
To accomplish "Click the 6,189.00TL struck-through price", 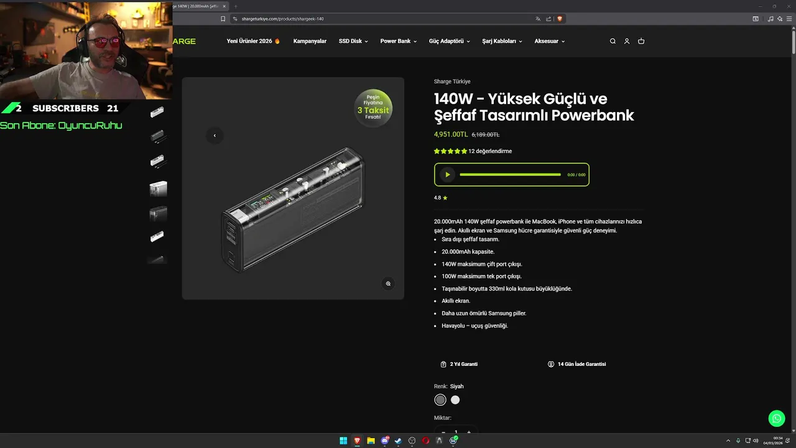I will 486,134.
